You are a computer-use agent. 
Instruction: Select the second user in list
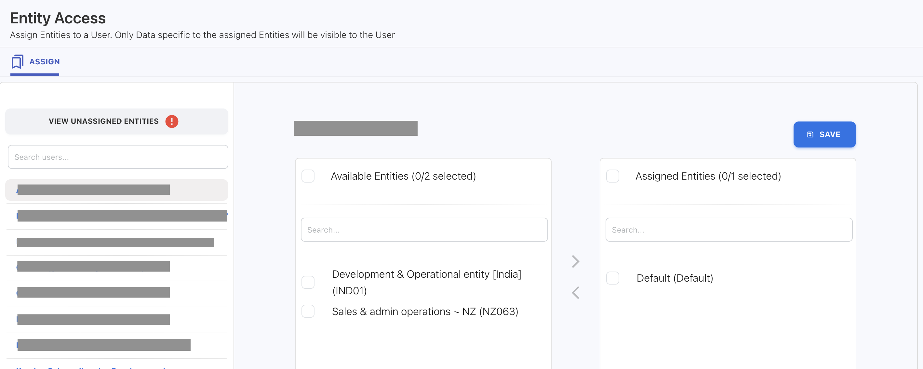(122, 215)
